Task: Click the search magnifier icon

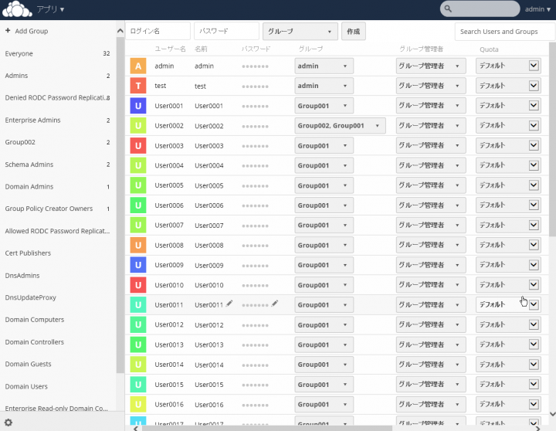Action: click(x=448, y=8)
